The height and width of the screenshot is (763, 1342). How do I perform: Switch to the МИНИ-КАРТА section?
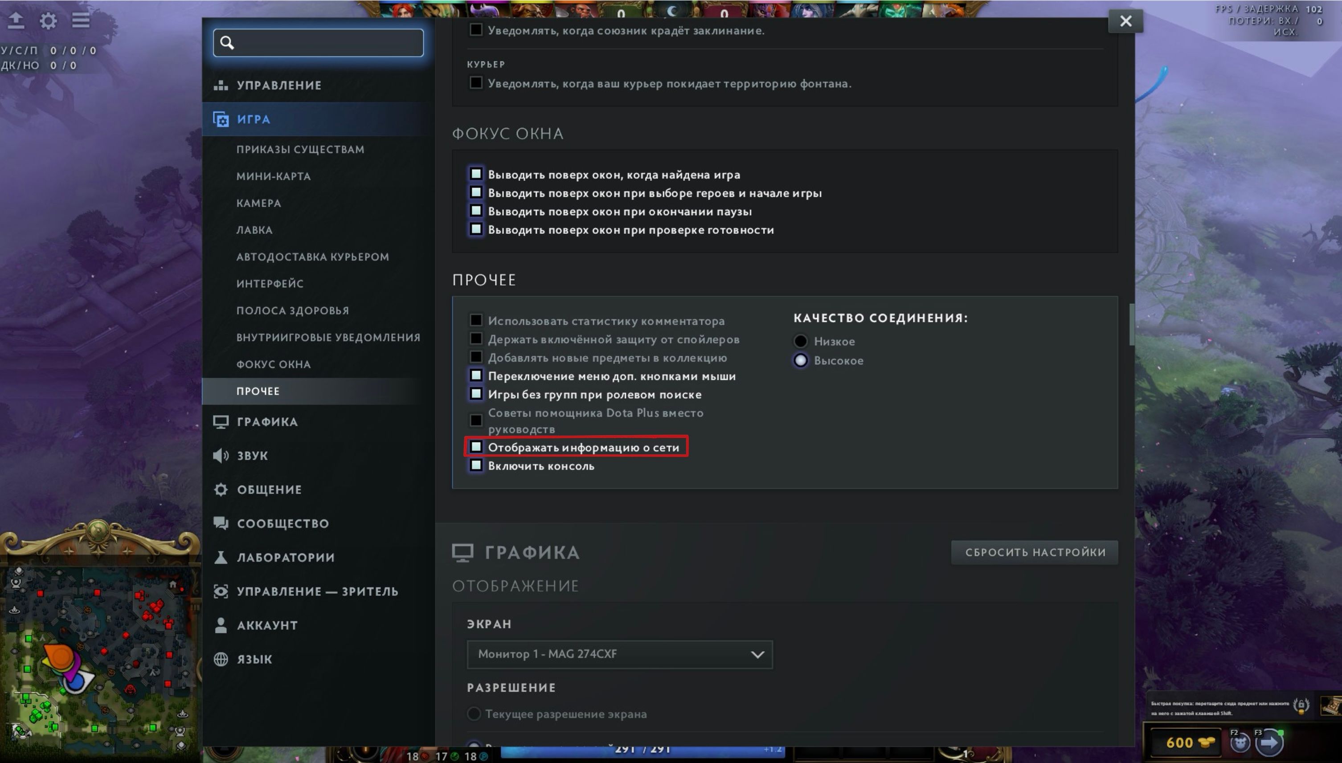point(273,176)
